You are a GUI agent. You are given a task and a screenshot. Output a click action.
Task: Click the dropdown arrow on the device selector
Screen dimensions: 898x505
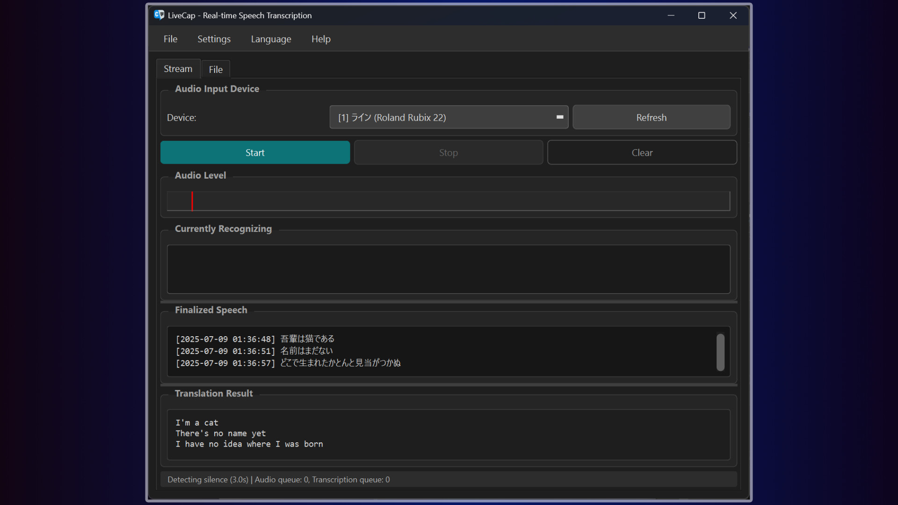tap(559, 117)
